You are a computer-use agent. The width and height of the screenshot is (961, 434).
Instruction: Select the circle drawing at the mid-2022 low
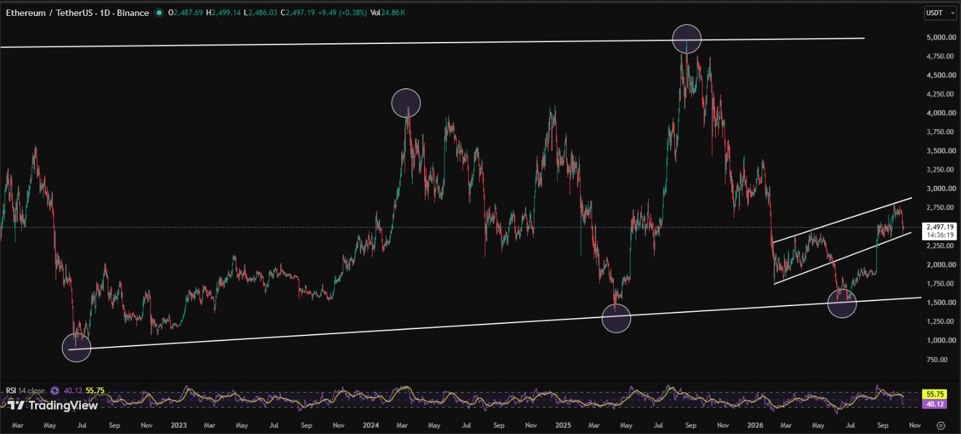click(76, 348)
